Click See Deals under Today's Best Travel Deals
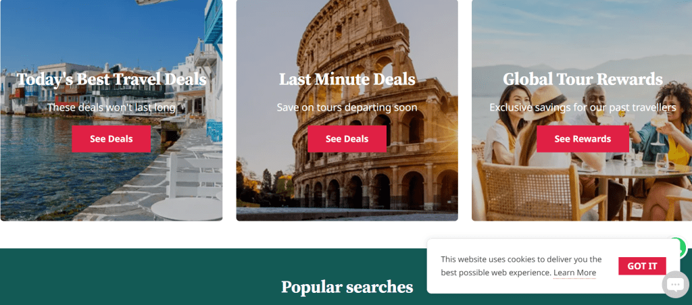The width and height of the screenshot is (692, 305). (x=112, y=139)
